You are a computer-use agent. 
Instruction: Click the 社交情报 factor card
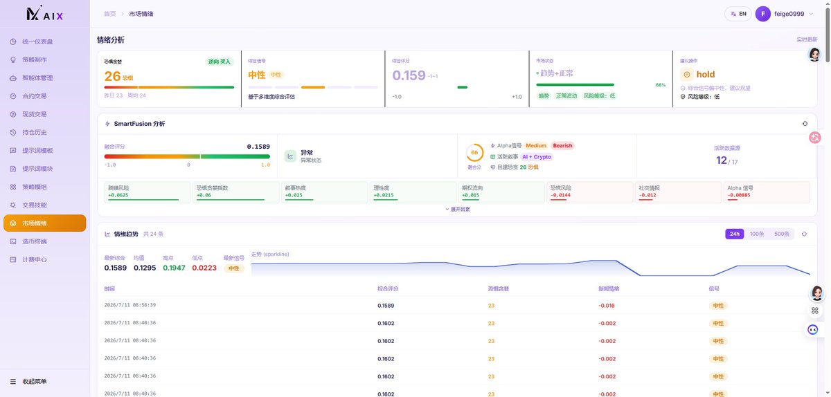[679, 192]
